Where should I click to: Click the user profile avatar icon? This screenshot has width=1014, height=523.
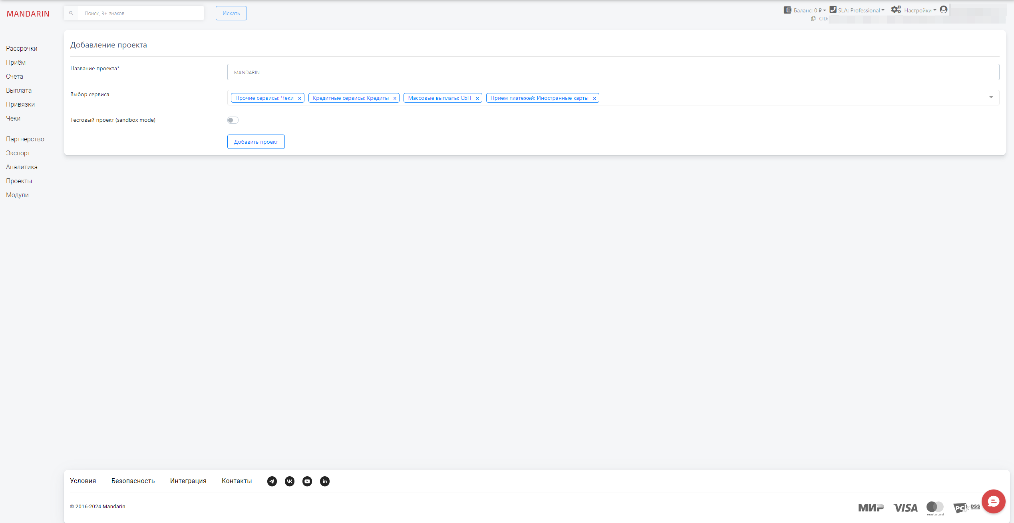944,10
